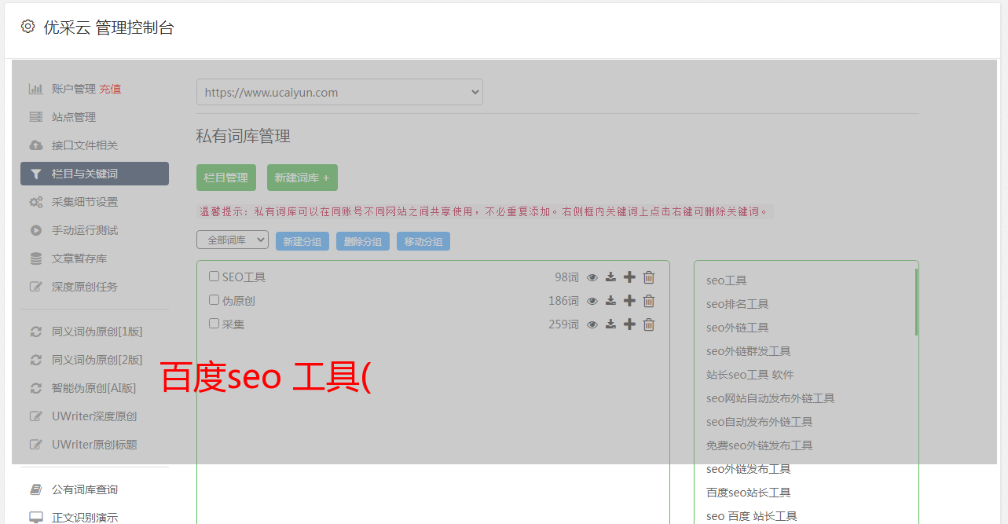Select keyword 百度seo站长工具
The height and width of the screenshot is (524, 1008).
click(x=748, y=493)
